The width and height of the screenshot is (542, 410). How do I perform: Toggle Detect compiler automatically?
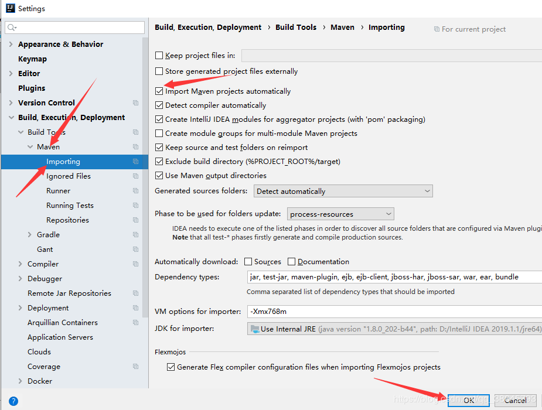159,105
